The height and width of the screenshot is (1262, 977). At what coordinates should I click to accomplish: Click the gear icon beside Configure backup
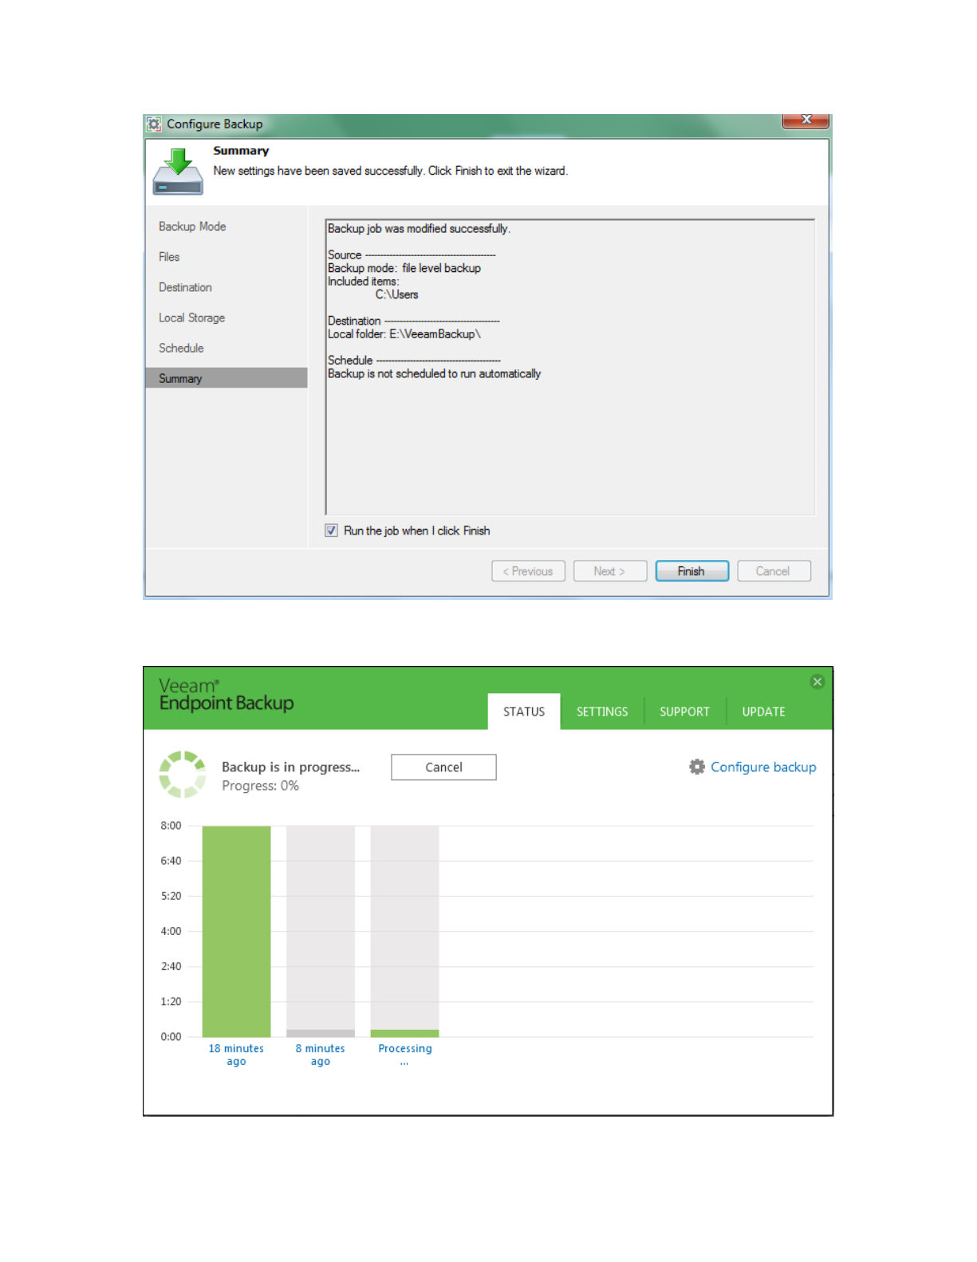pyautogui.click(x=696, y=767)
